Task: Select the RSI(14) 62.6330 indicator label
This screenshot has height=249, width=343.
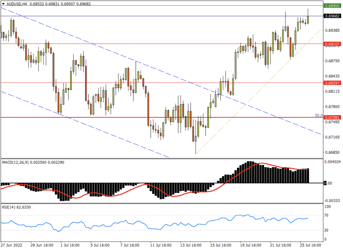Action: tap(17, 207)
